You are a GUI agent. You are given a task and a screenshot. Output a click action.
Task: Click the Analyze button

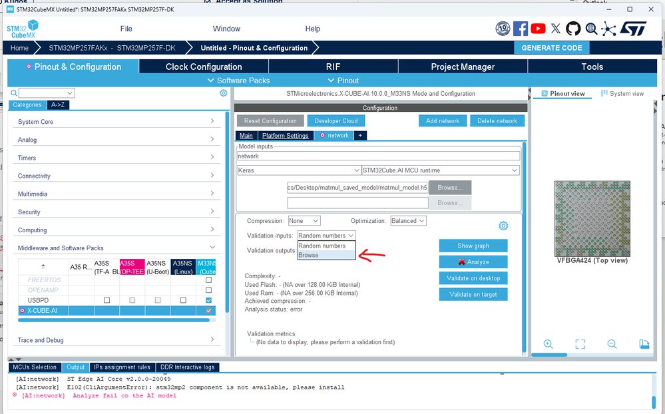(473, 262)
